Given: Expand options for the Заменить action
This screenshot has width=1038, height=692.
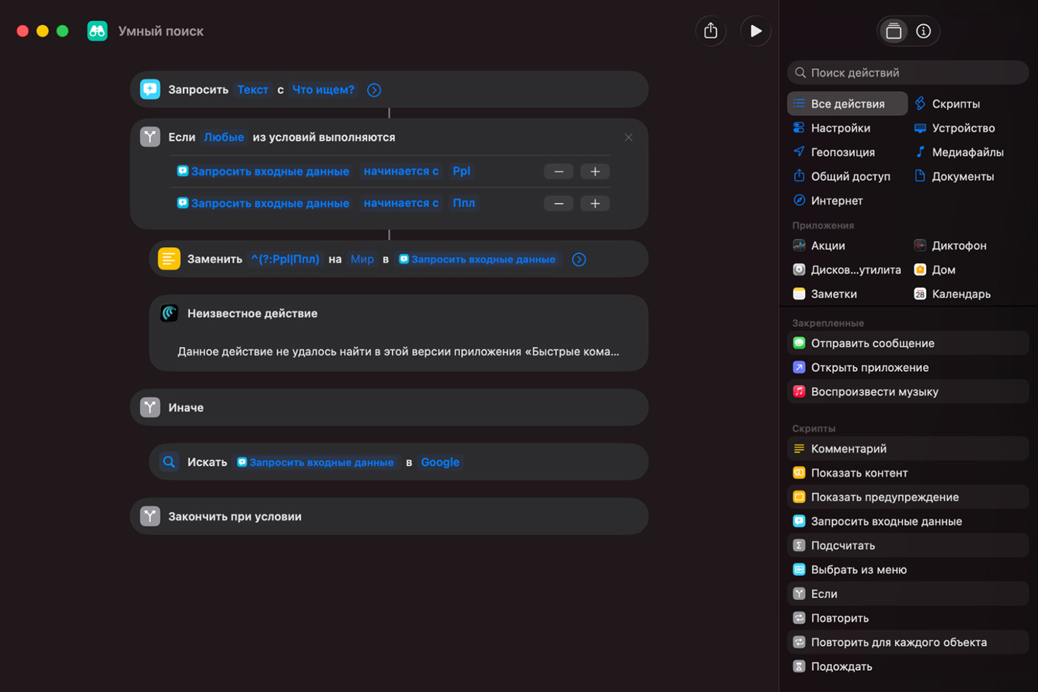Looking at the screenshot, I should 579,259.
